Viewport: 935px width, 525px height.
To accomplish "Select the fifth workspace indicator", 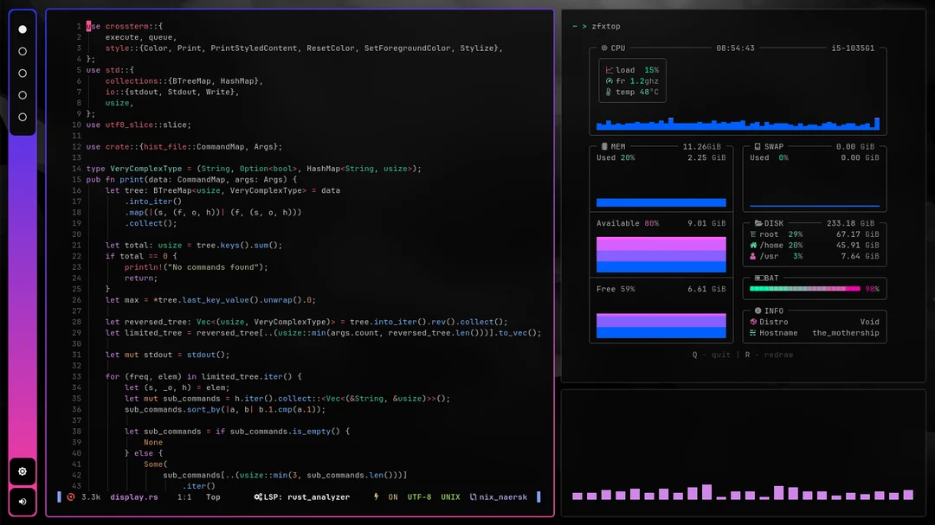I will pos(23,117).
